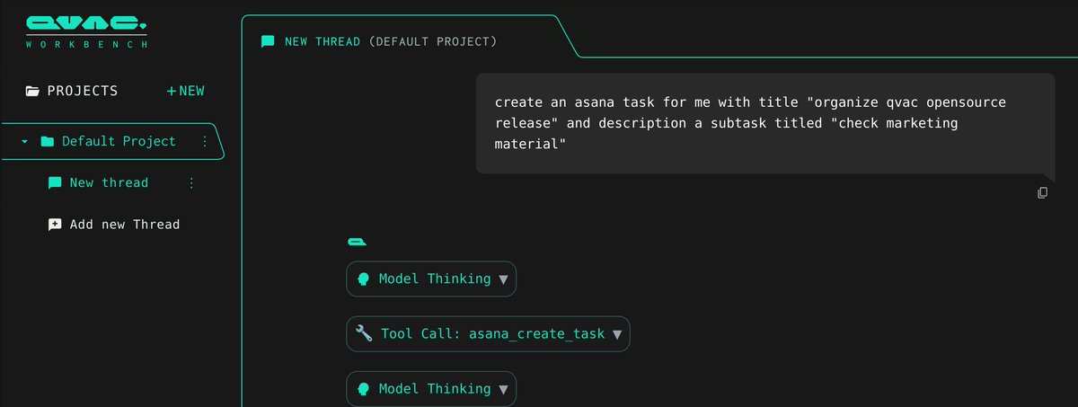1078x407 pixels.
Task: Select New thread in the sidebar
Action: tap(109, 182)
